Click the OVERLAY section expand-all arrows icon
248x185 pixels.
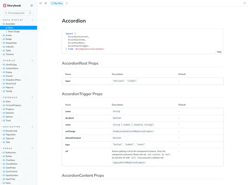32,61
